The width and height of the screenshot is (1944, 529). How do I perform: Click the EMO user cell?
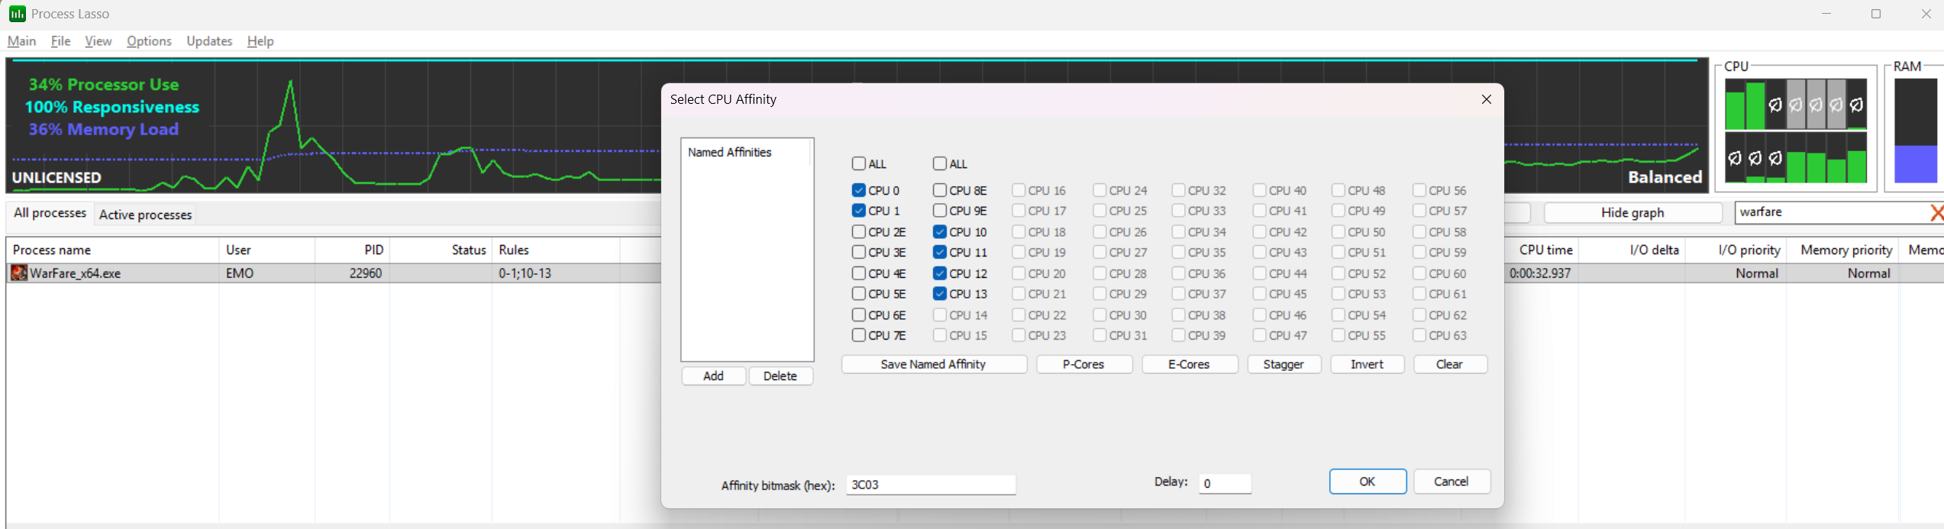240,273
